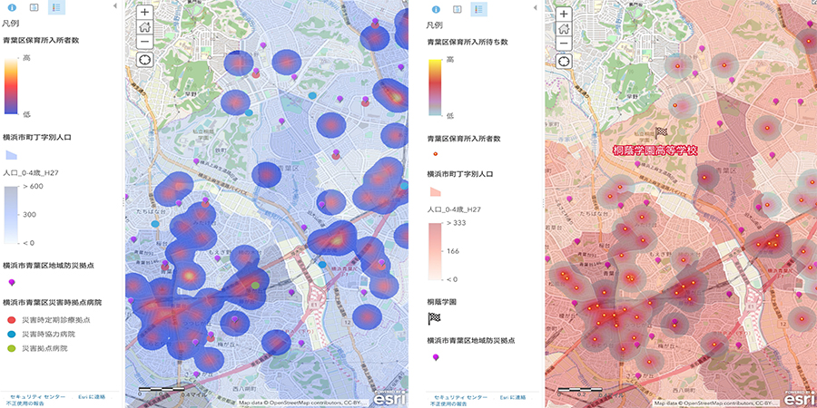Open the right 不正使用の報告 link
817x408 pixels.
[x=448, y=403]
